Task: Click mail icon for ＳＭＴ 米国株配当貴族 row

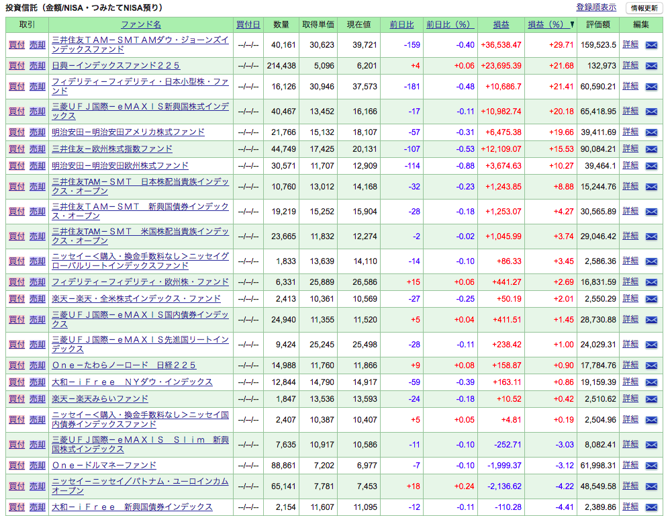Action: [x=651, y=236]
